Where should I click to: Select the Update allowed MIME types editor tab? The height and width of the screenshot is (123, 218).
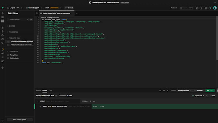point(56,13)
